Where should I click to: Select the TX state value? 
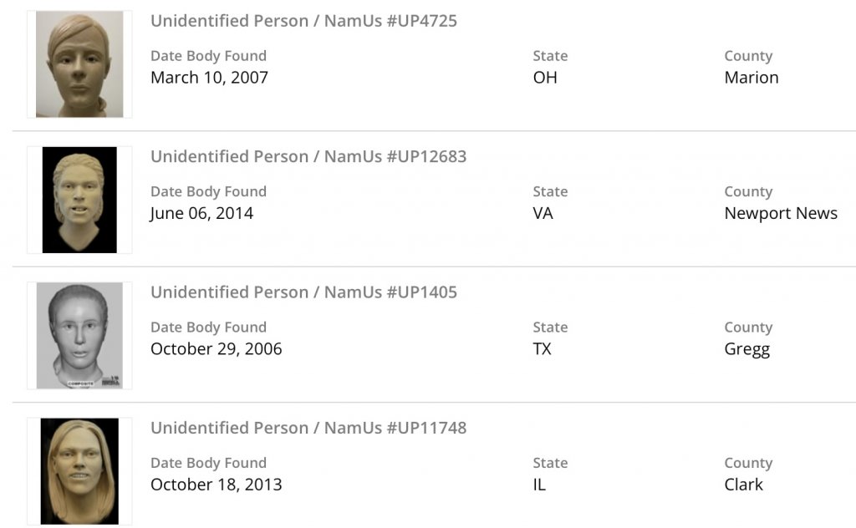click(543, 349)
